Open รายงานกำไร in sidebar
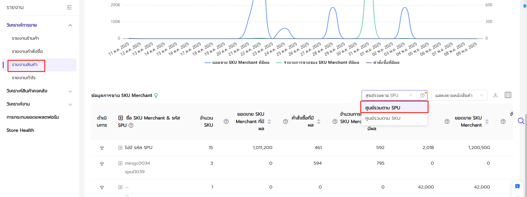The image size is (527, 197). pos(24,78)
